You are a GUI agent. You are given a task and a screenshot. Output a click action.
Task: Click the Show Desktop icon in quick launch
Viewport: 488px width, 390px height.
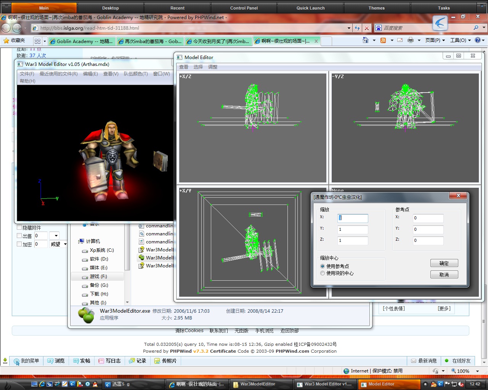[34, 384]
